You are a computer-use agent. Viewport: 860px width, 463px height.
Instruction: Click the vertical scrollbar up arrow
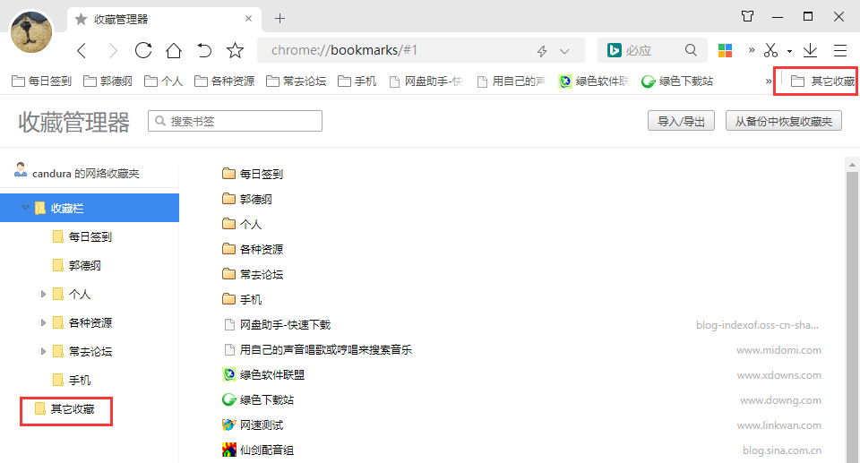[x=852, y=165]
